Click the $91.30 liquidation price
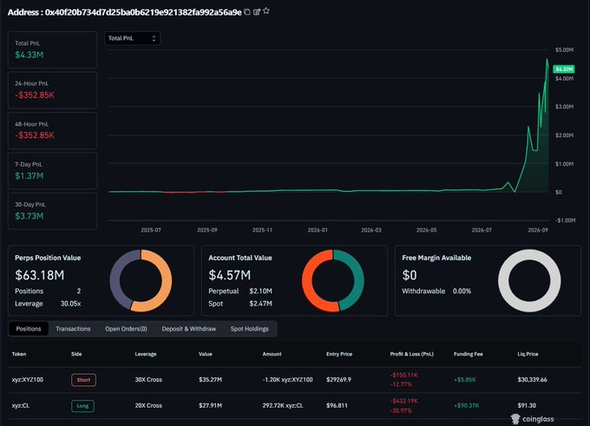Viewport: 590px width, 426px height. [527, 406]
